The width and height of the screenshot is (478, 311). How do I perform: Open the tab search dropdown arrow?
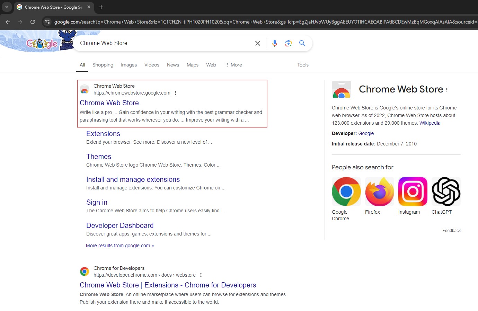(7, 7)
